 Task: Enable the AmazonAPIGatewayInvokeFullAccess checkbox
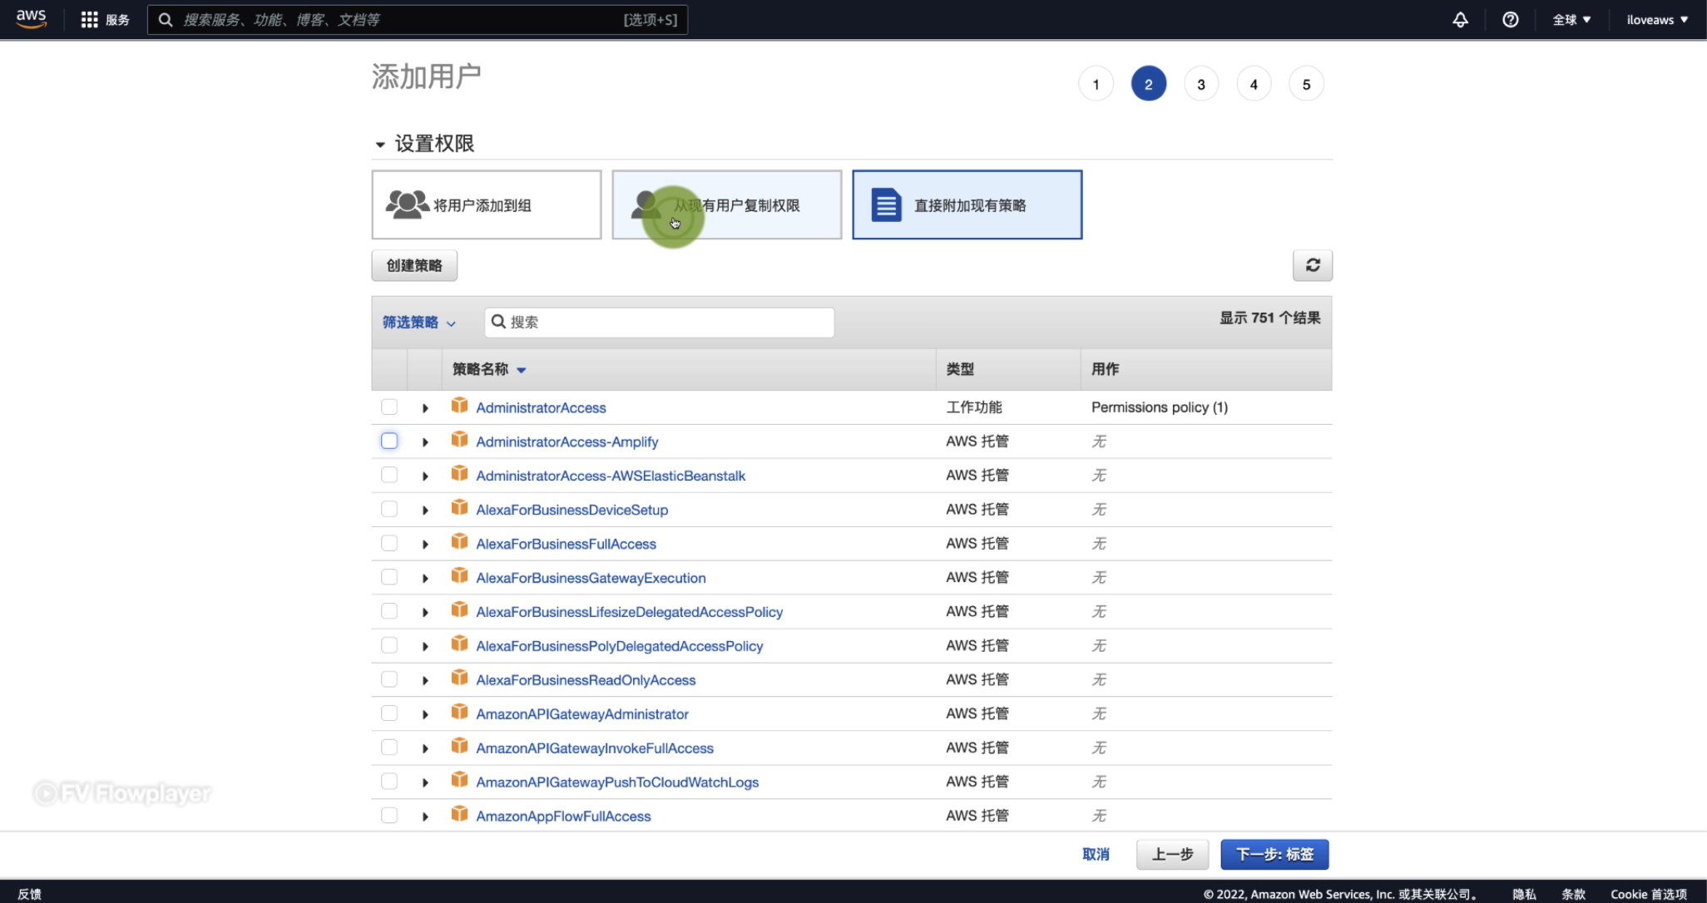[389, 748]
